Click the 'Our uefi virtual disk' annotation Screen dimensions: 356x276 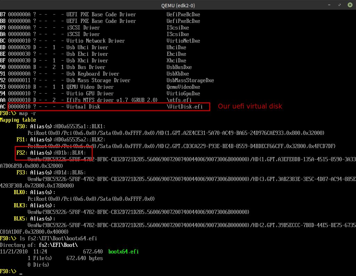pos(250,106)
